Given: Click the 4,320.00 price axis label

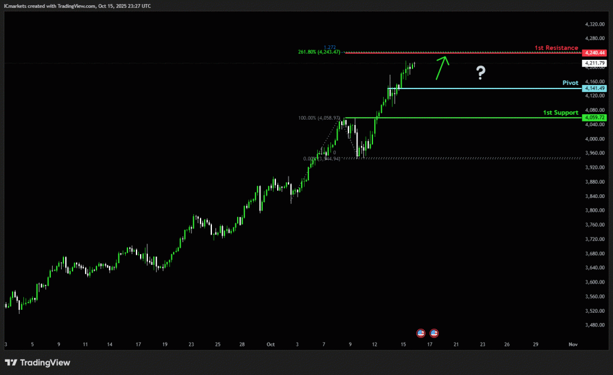Looking at the screenshot, I should pyautogui.click(x=594, y=24).
